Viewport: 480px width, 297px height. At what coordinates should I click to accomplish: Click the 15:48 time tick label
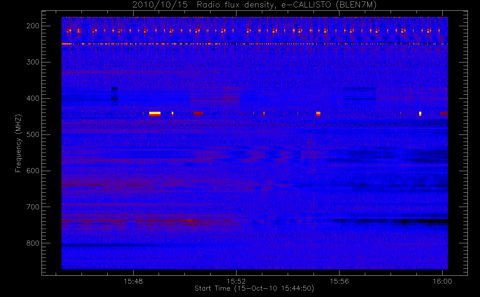click(133, 281)
